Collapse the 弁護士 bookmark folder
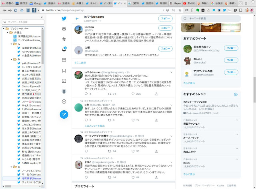 point(7,32)
